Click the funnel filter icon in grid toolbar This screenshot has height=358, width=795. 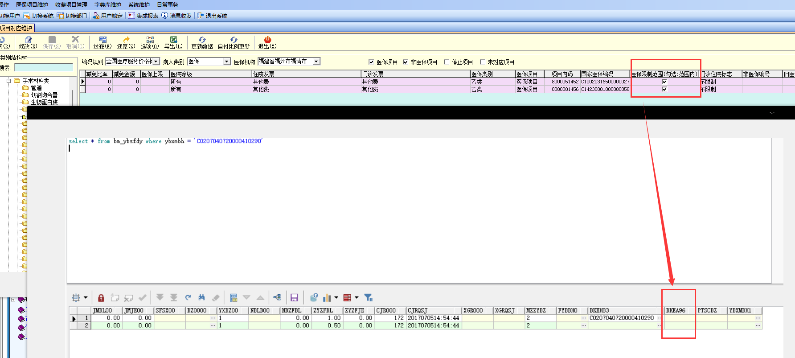pyautogui.click(x=369, y=297)
